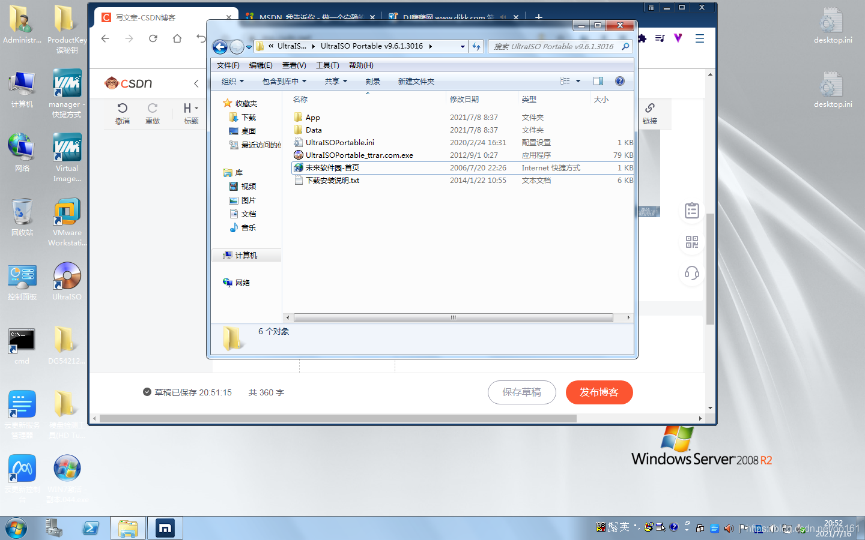Click the change view icon in Explorer
Viewport: 865px width, 540px height.
565,81
